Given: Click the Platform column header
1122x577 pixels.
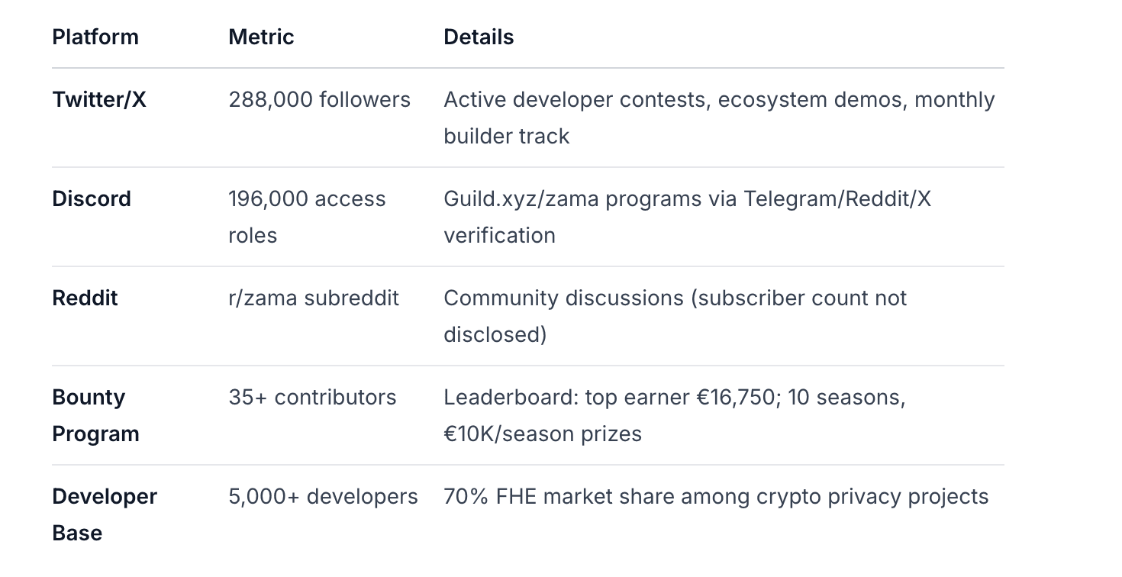Looking at the screenshot, I should click(x=95, y=37).
